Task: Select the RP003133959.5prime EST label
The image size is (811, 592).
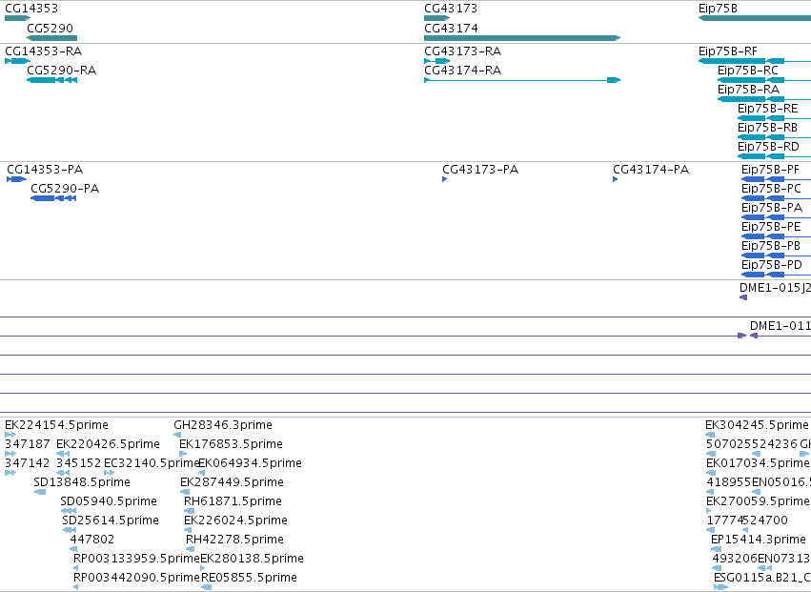Action: (136, 560)
